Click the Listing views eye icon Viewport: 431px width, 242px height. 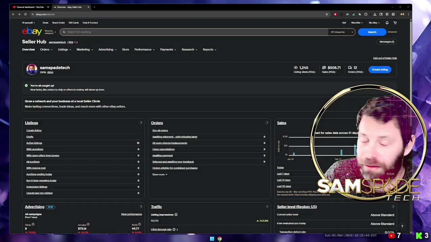click(x=296, y=68)
